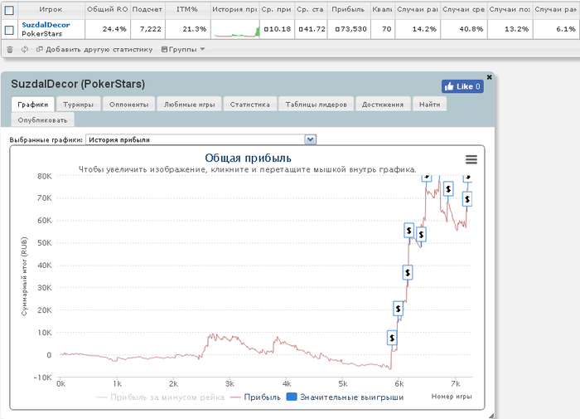The width and height of the screenshot is (580, 419).
Task: Toggle Прибыль за минусом рейка legend series
Action: (160, 397)
